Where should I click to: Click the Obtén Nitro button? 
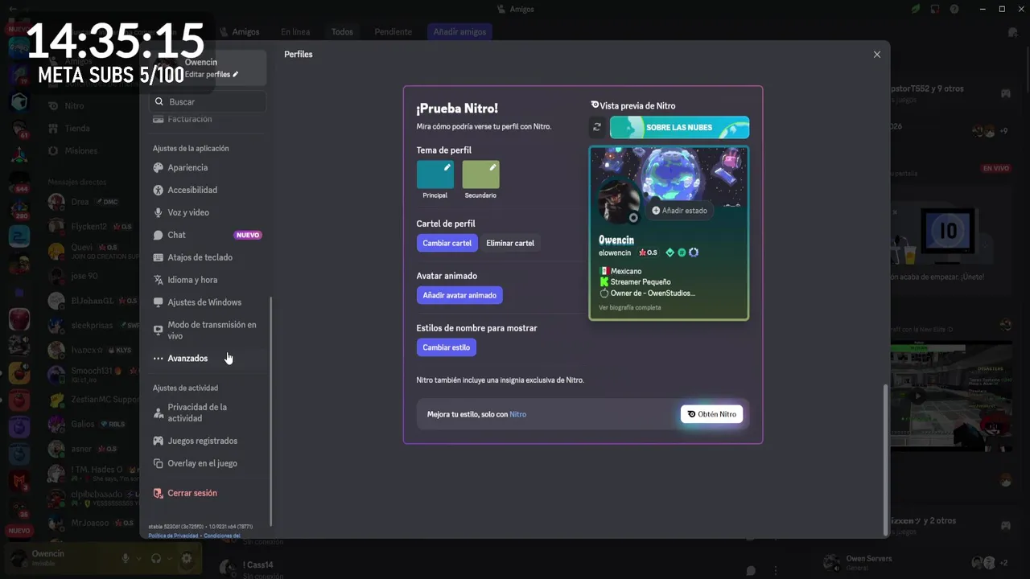point(711,414)
